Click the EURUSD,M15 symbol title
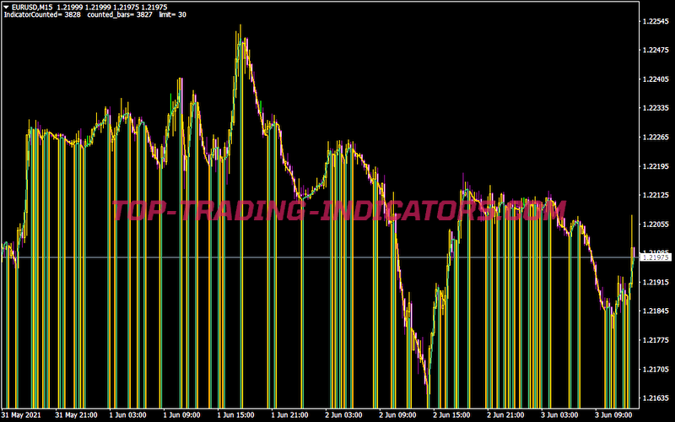This screenshot has height=422, width=675. click(x=28, y=8)
